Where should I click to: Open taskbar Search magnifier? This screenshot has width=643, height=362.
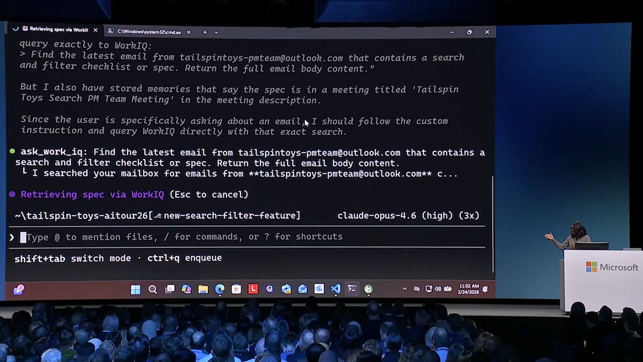click(x=153, y=290)
